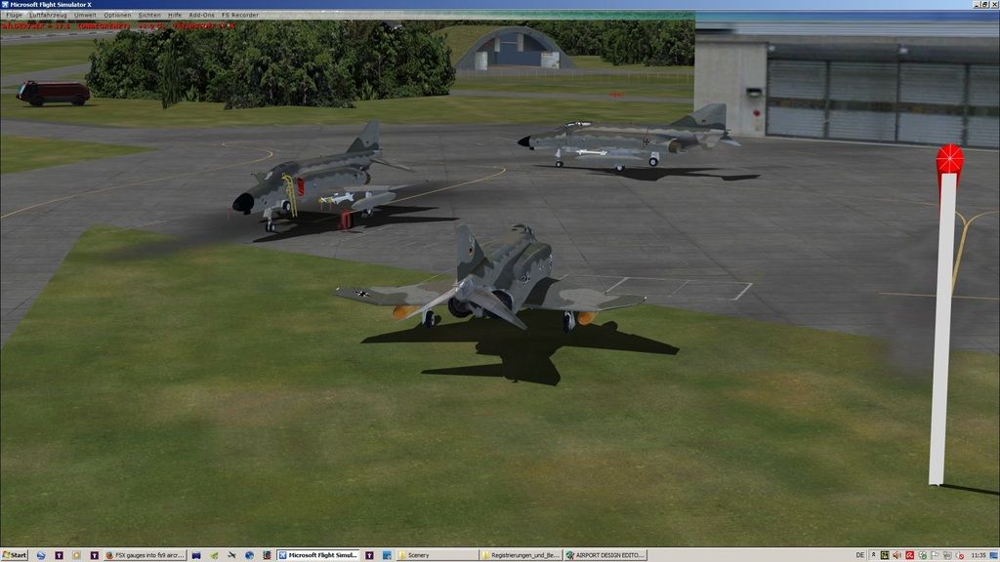Click the Microsoft Flight Simulator taskbar button
1000x562 pixels.
pos(318,555)
